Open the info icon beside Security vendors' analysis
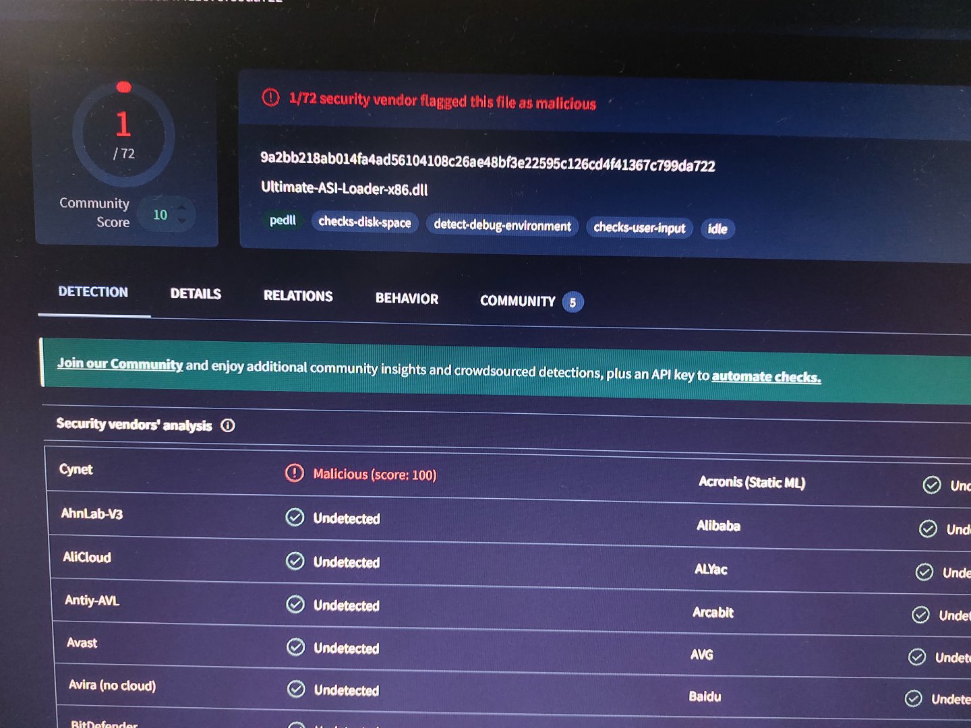The height and width of the screenshot is (728, 971). coord(228,425)
